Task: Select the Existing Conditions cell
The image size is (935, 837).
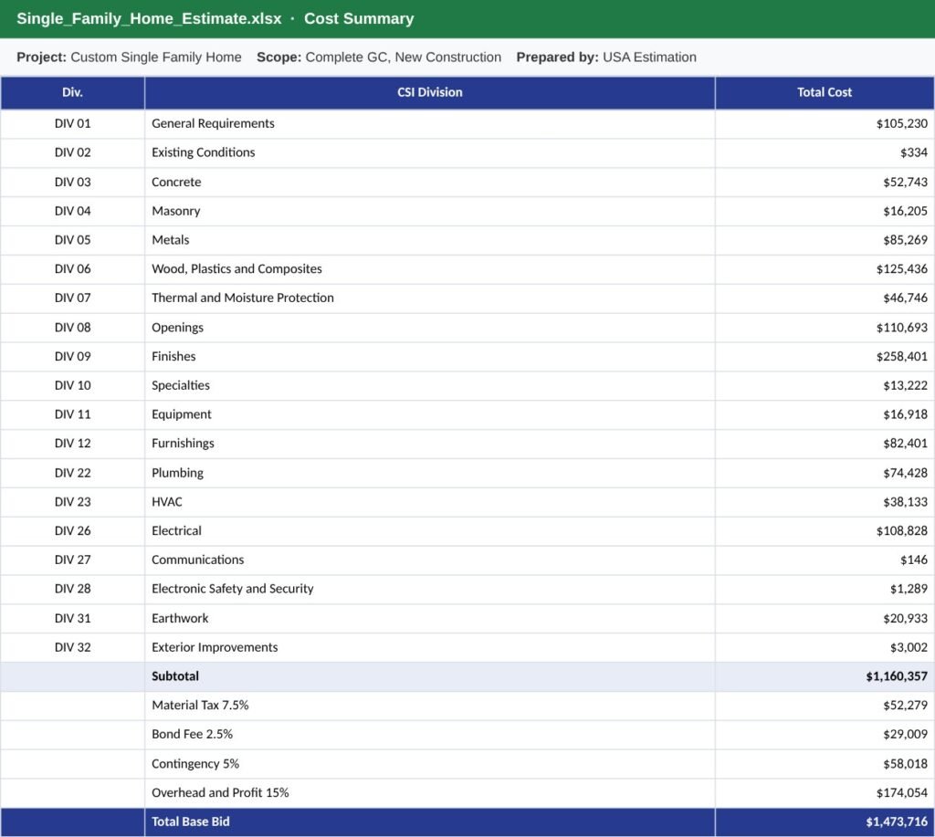Action: pos(429,152)
